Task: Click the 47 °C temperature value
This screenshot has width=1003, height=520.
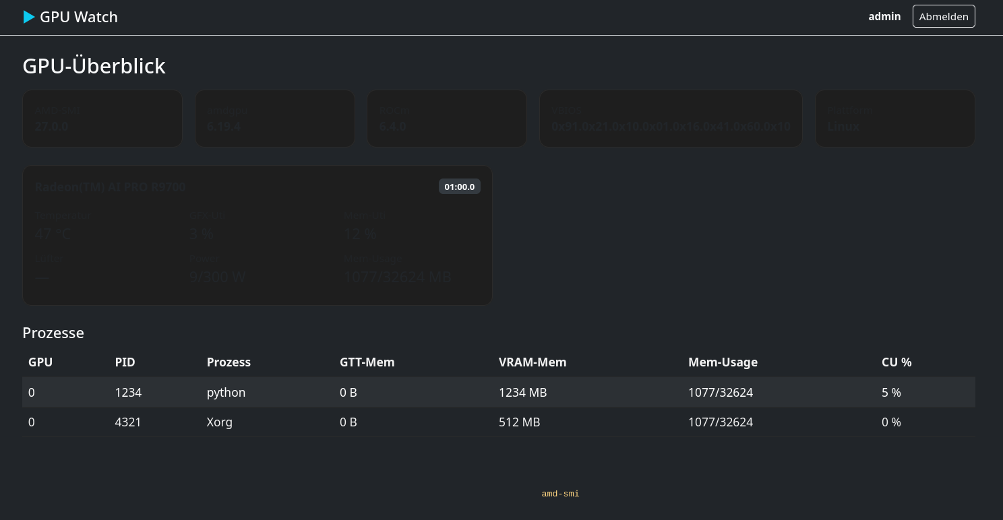Action: coord(53,234)
